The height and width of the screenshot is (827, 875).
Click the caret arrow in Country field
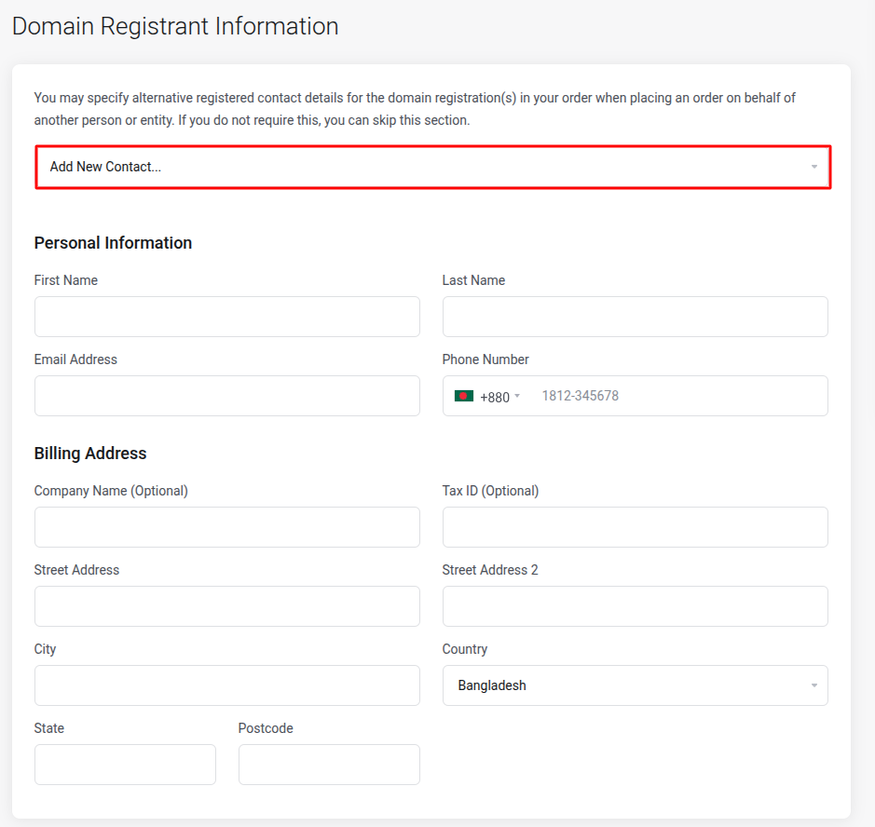coord(813,686)
